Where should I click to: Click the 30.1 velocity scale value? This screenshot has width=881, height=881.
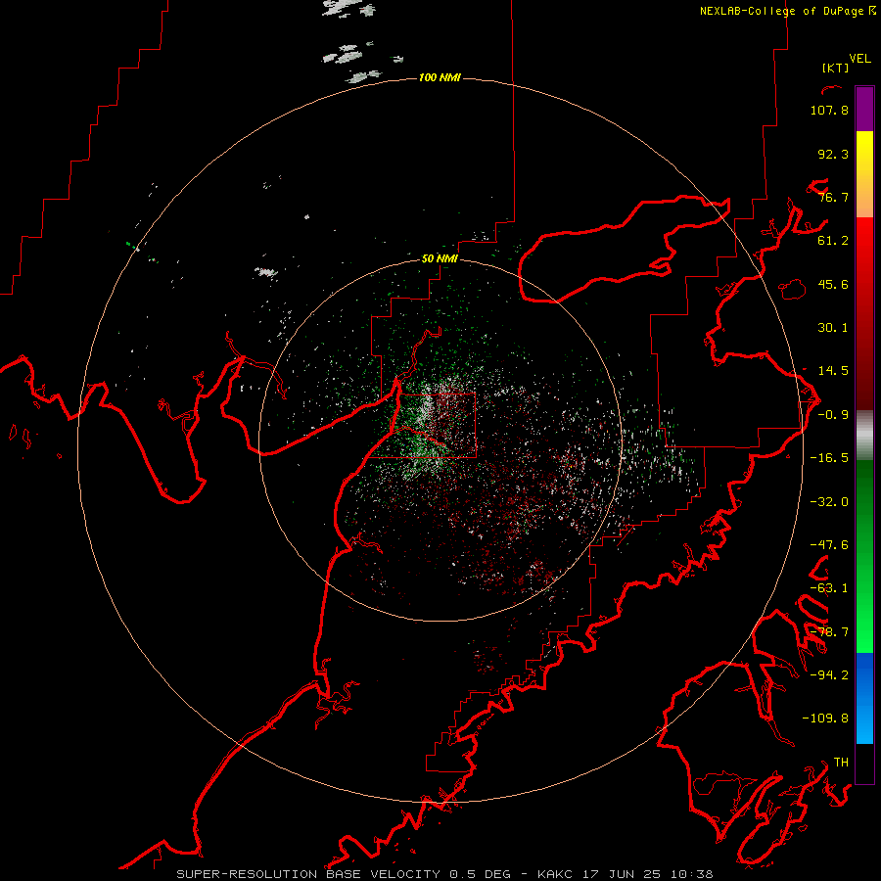click(833, 328)
